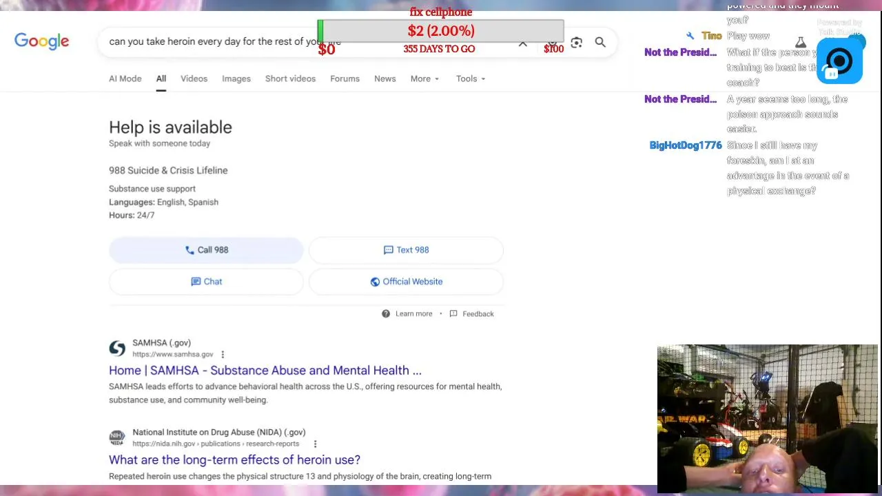Click the nida.nih.gov URL breadcrumb

click(216, 444)
